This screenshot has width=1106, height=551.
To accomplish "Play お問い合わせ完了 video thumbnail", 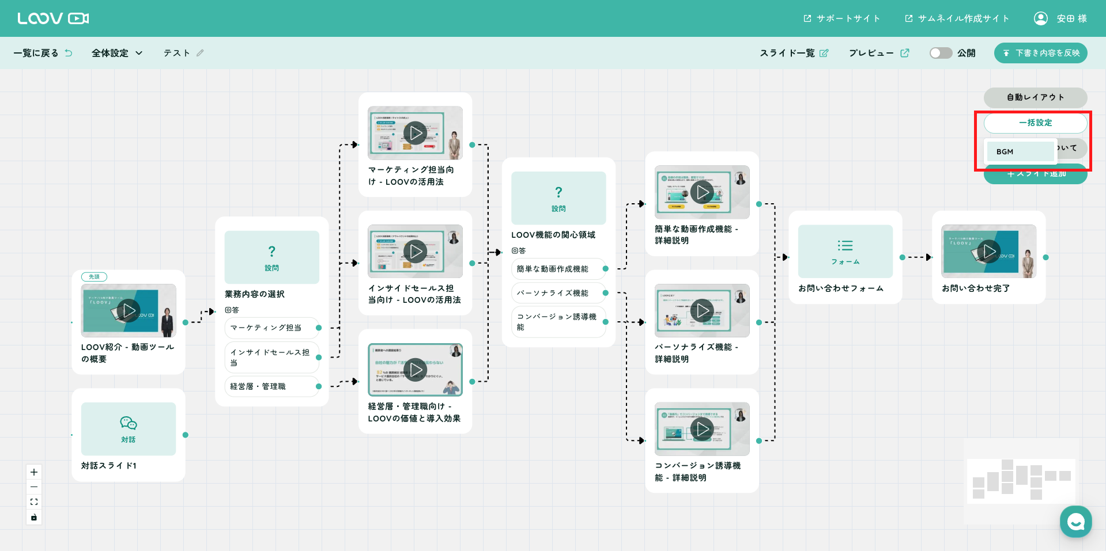I will pos(989,252).
